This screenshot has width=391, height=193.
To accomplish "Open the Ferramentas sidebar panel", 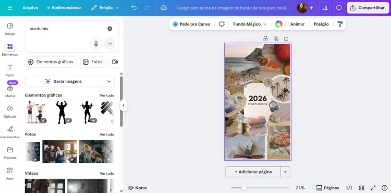I will 10,132.
